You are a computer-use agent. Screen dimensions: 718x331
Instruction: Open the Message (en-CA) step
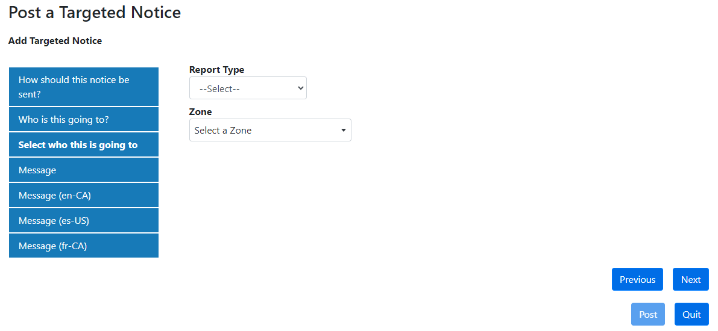[84, 196]
